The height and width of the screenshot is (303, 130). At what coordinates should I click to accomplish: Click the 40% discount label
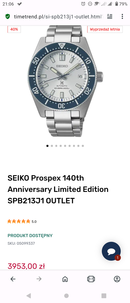click(x=14, y=29)
